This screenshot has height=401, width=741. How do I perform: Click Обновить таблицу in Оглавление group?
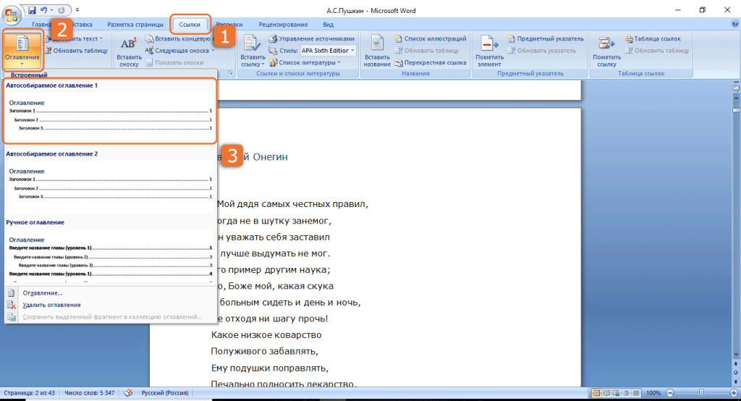pos(76,51)
